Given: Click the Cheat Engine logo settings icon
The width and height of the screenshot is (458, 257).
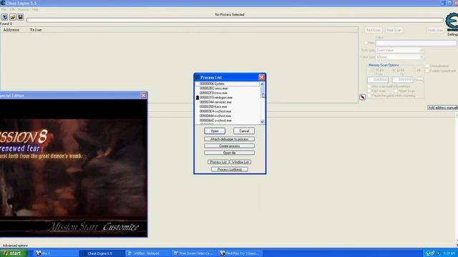Looking at the screenshot, I should tap(452, 22).
